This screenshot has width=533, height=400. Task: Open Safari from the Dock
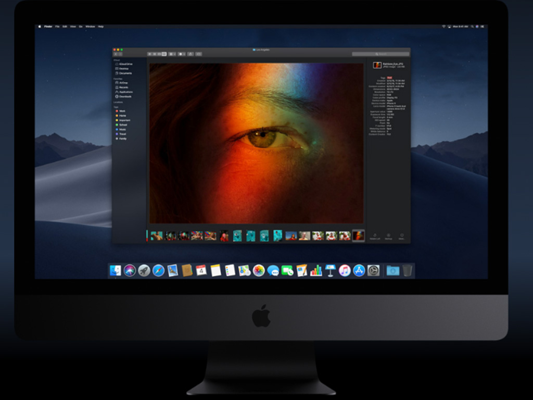158,271
